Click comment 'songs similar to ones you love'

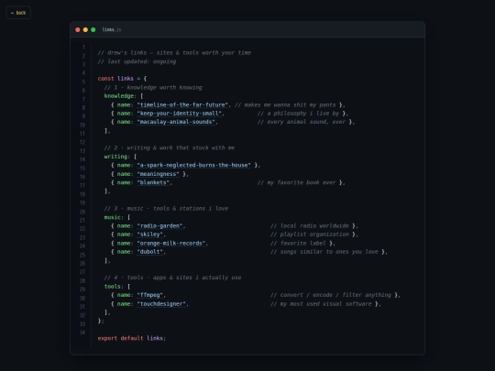click(324, 252)
